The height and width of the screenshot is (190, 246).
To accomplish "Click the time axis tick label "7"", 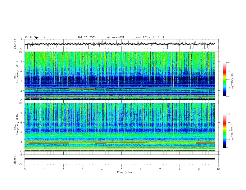I will coord(160,169).
